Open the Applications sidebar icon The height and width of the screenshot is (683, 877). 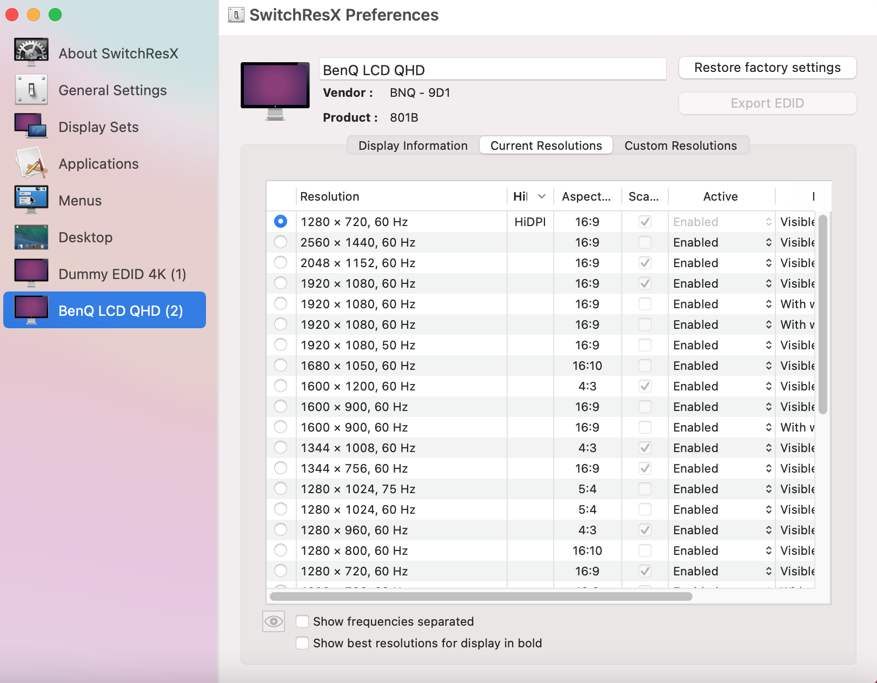[31, 163]
